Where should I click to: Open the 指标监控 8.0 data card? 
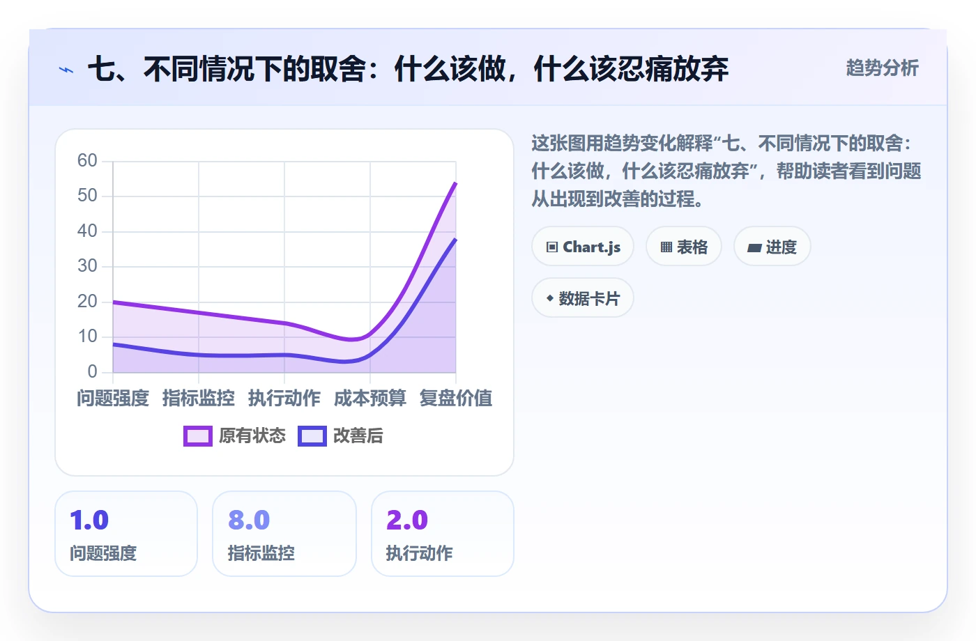pyautogui.click(x=284, y=534)
